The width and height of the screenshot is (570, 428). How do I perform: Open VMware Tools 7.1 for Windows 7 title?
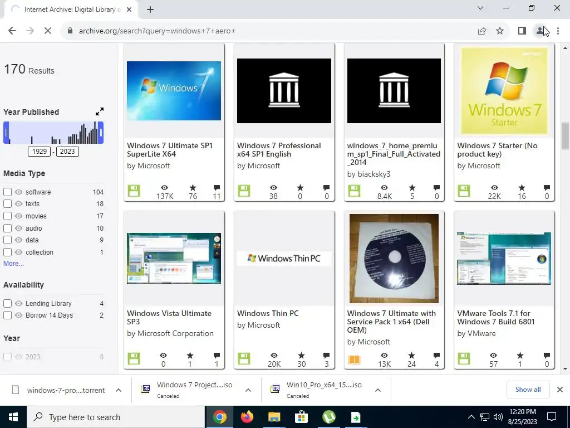[496, 317]
